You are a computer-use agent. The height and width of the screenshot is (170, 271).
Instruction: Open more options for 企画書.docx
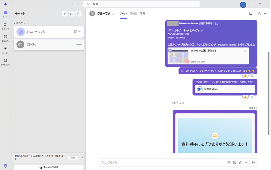tap(251, 89)
